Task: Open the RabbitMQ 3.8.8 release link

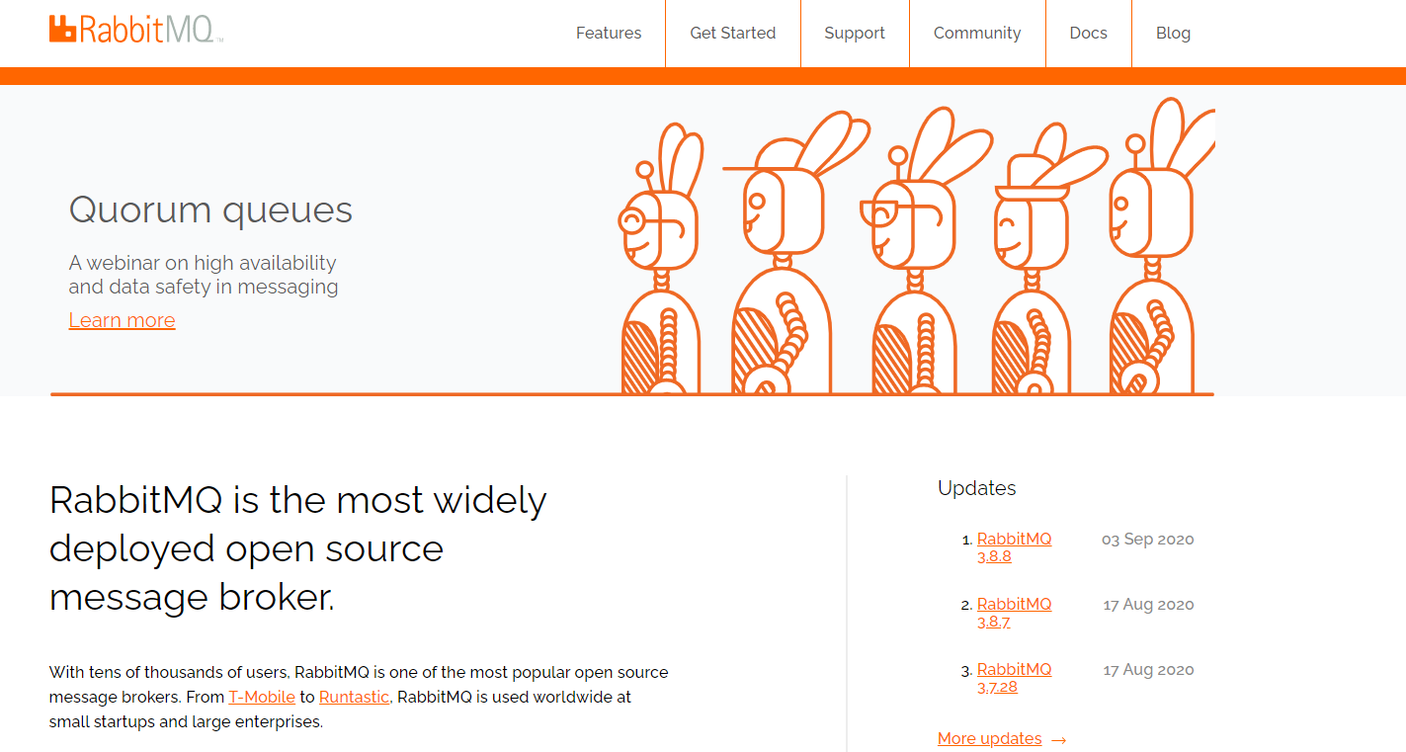Action: [1014, 547]
